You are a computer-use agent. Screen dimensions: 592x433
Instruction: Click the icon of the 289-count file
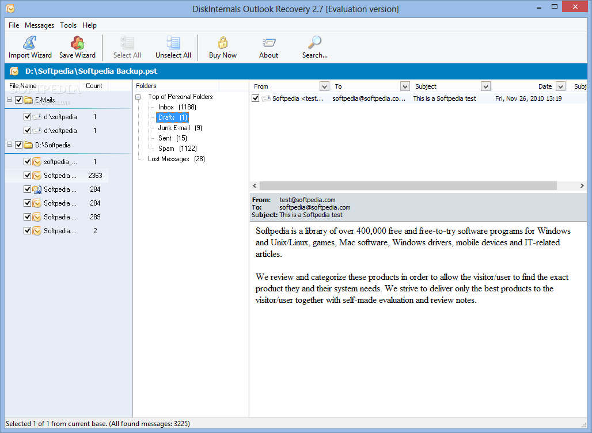tap(37, 217)
